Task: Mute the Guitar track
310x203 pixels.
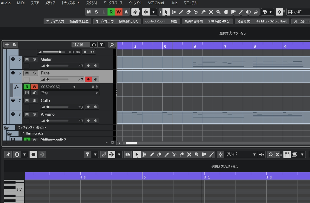Action: 27,59
